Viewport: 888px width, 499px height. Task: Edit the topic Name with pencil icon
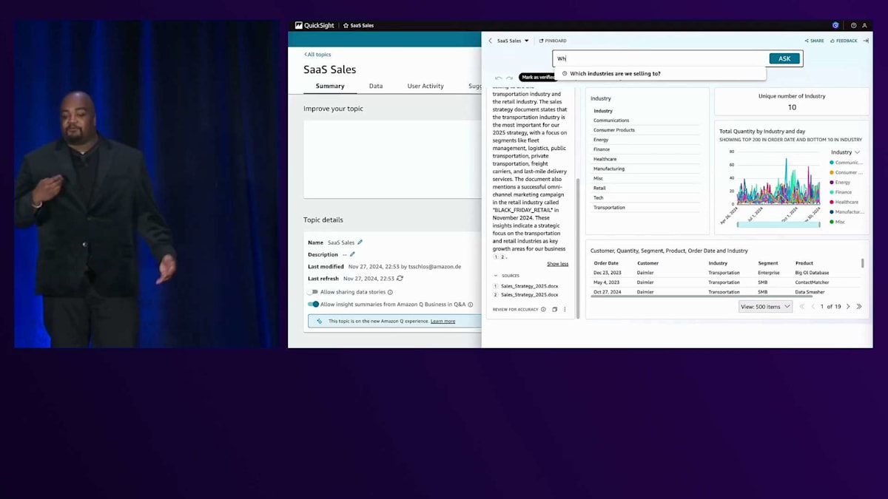tap(360, 242)
